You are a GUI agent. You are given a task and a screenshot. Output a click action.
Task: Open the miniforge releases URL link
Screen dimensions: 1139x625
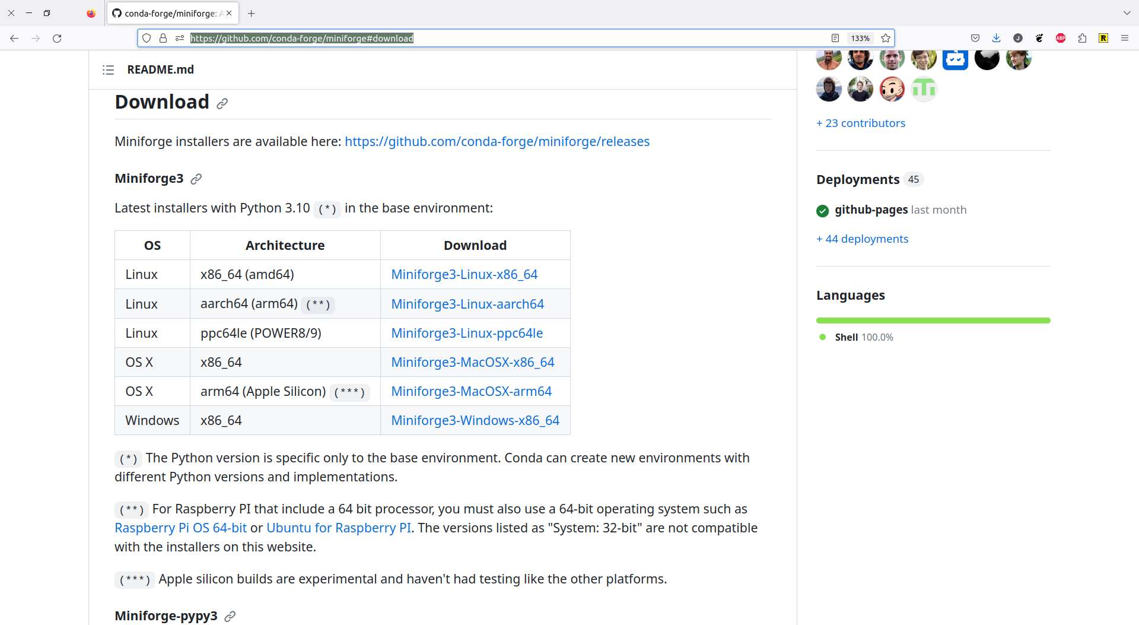coord(497,142)
